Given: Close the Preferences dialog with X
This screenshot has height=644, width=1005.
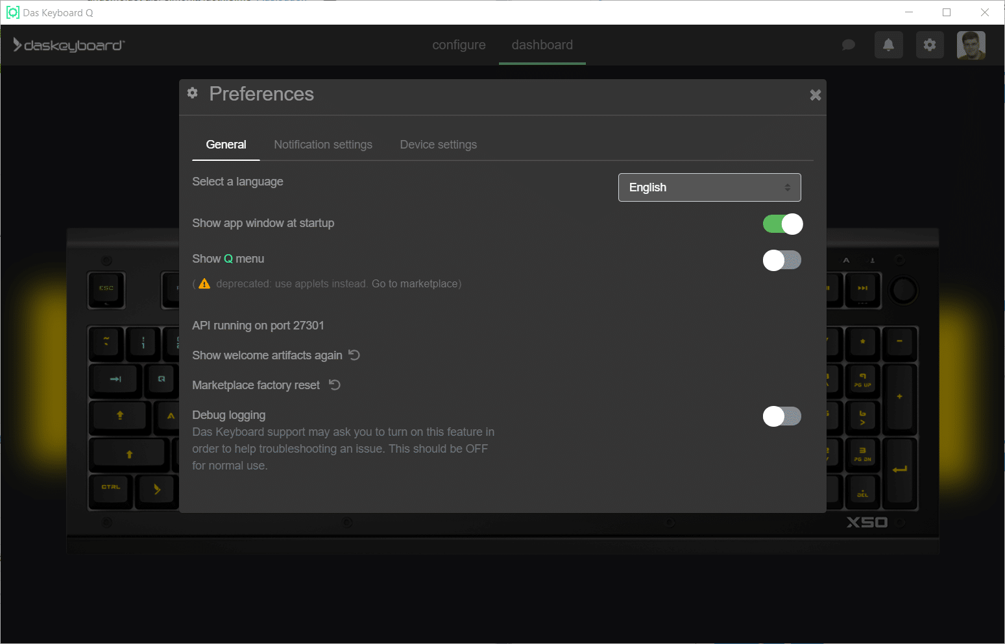Looking at the screenshot, I should tap(816, 95).
